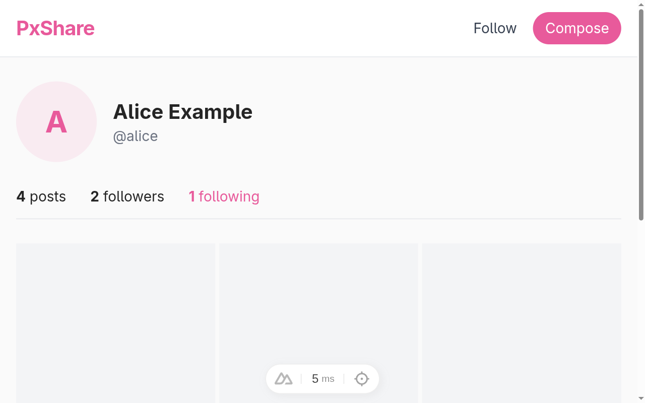Viewport: 645px width, 403px height.
Task: Open Alice's pink avatar circle
Action: coord(56,122)
